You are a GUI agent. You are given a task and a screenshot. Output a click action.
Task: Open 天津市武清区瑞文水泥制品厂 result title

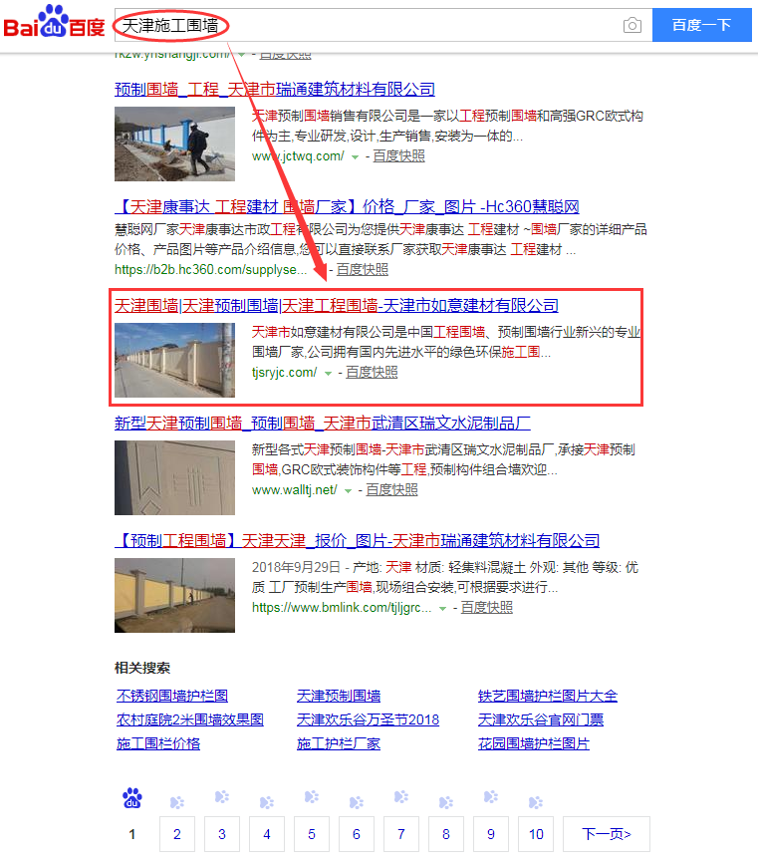tap(323, 423)
